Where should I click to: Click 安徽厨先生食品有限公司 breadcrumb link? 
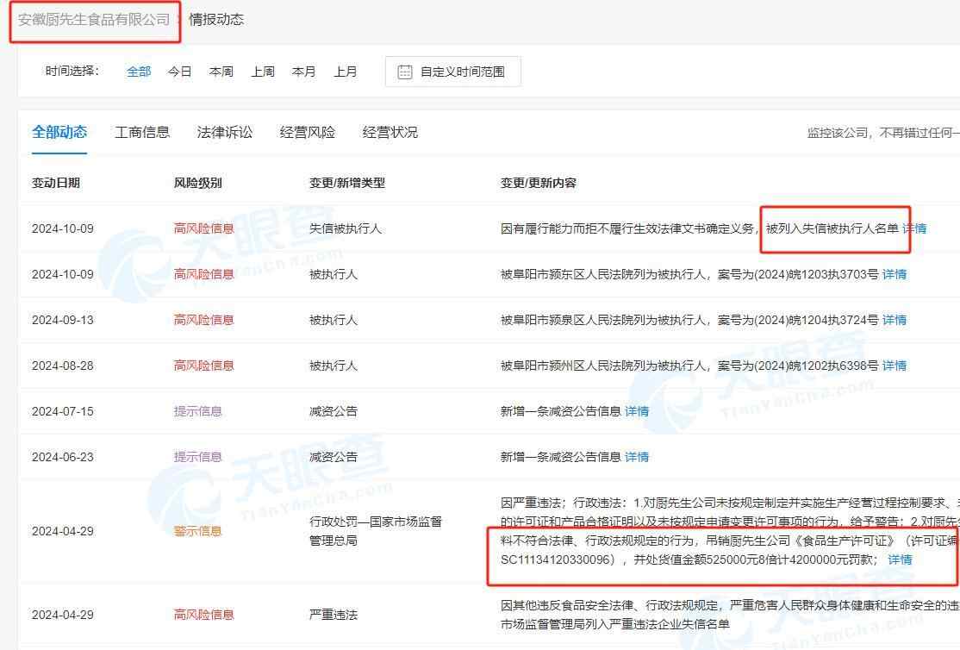[94, 19]
